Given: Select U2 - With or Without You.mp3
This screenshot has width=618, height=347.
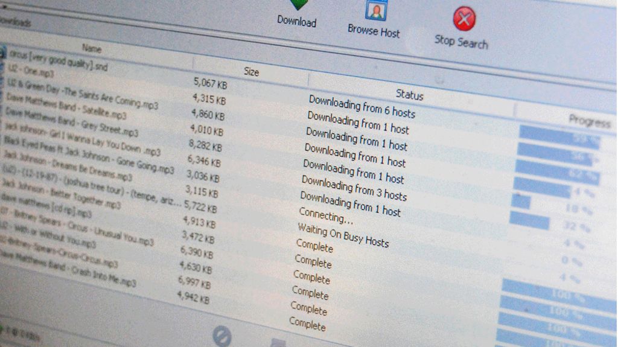Looking at the screenshot, I should coord(47,234).
